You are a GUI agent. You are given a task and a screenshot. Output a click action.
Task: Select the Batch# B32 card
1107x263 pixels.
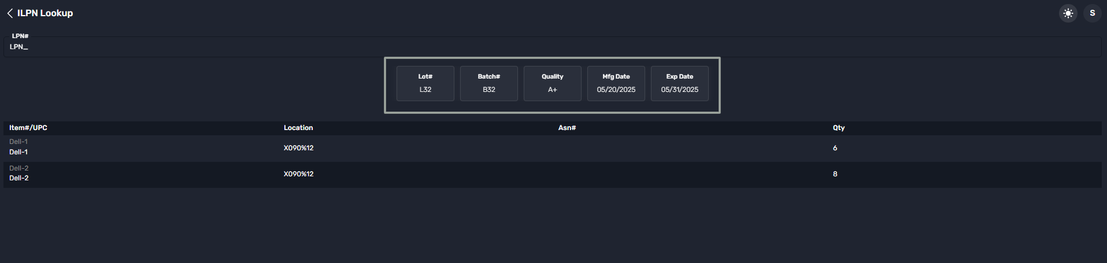pyautogui.click(x=488, y=84)
